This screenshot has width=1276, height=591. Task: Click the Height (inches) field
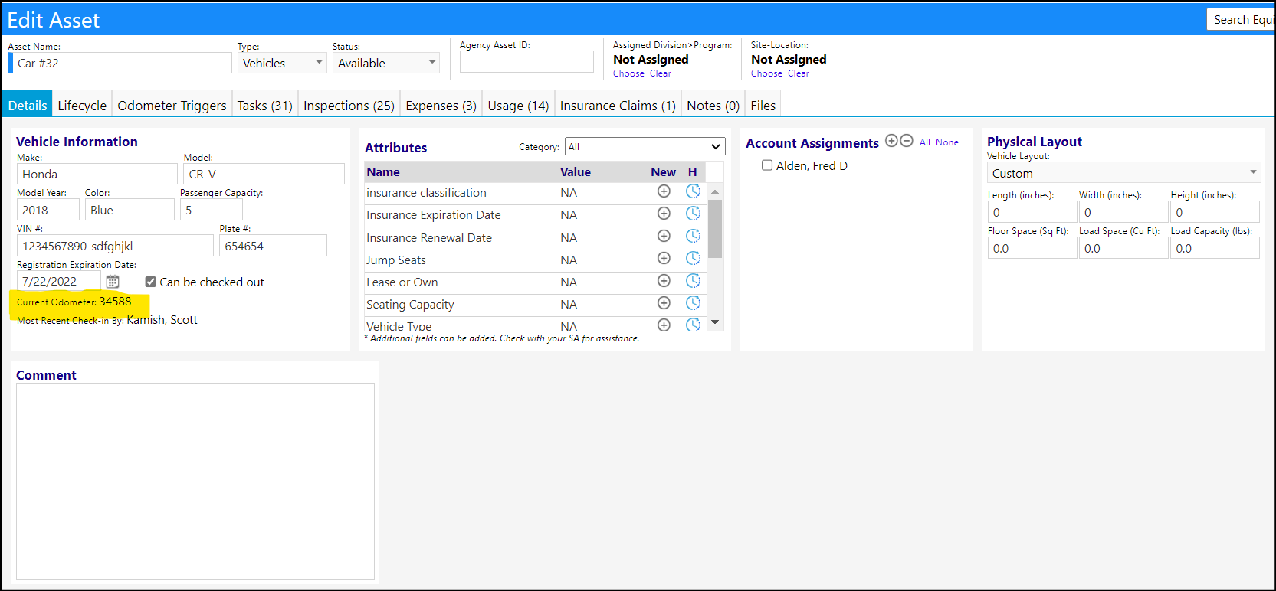click(x=1215, y=212)
